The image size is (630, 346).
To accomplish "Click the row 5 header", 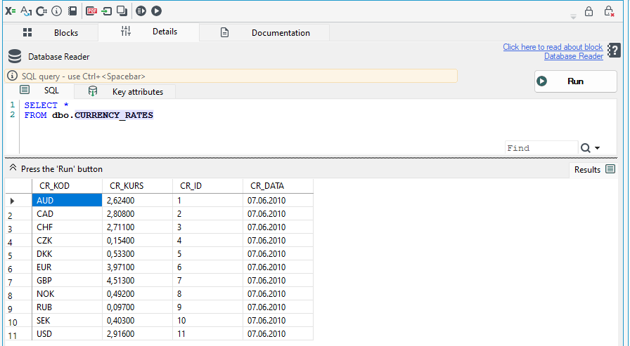I will [18, 254].
